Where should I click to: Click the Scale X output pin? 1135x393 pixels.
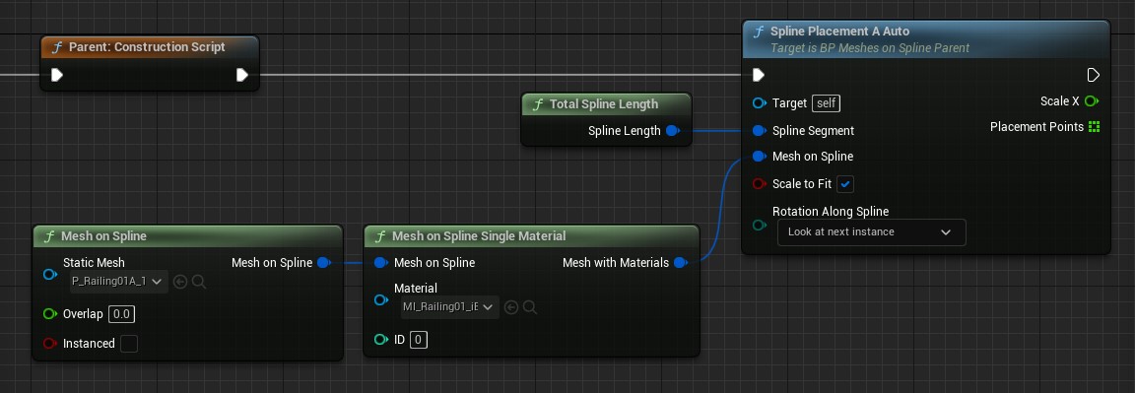click(1092, 101)
